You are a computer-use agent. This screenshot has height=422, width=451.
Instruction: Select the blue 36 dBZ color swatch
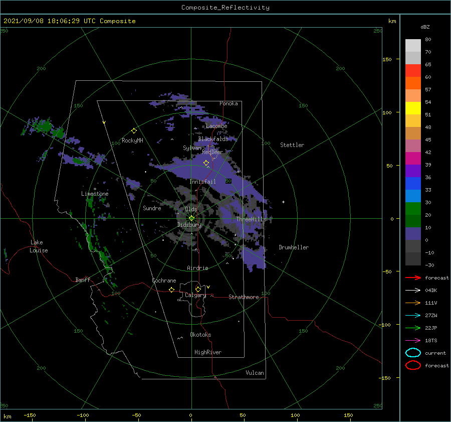(x=413, y=183)
